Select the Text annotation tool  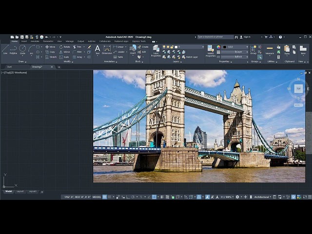click(97, 50)
